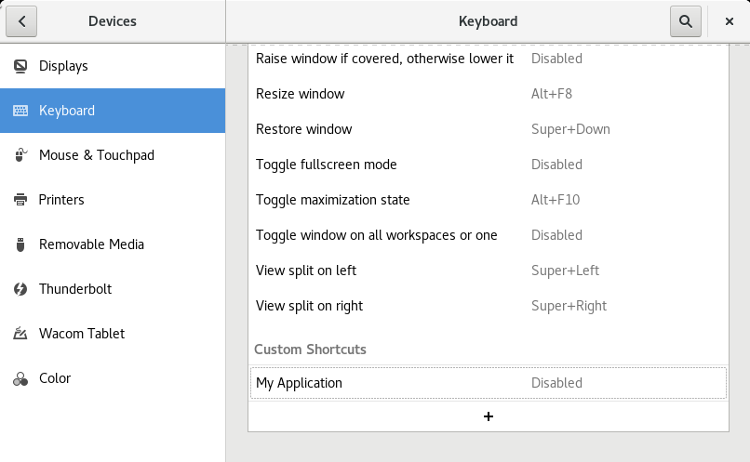Click the Super+Right shortcut value

pos(569,306)
